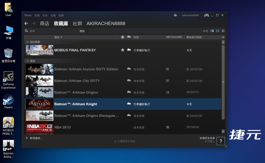Click the game list vertical scrollbar

[x=223, y=80]
